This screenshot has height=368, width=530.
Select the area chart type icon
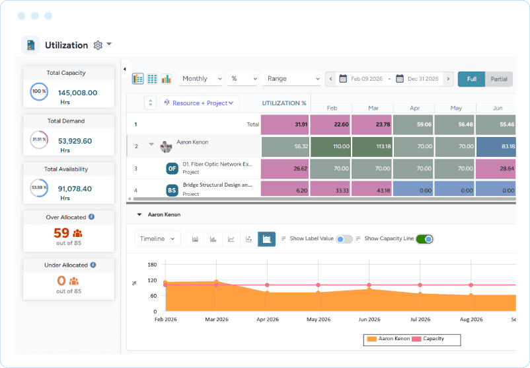click(195, 239)
